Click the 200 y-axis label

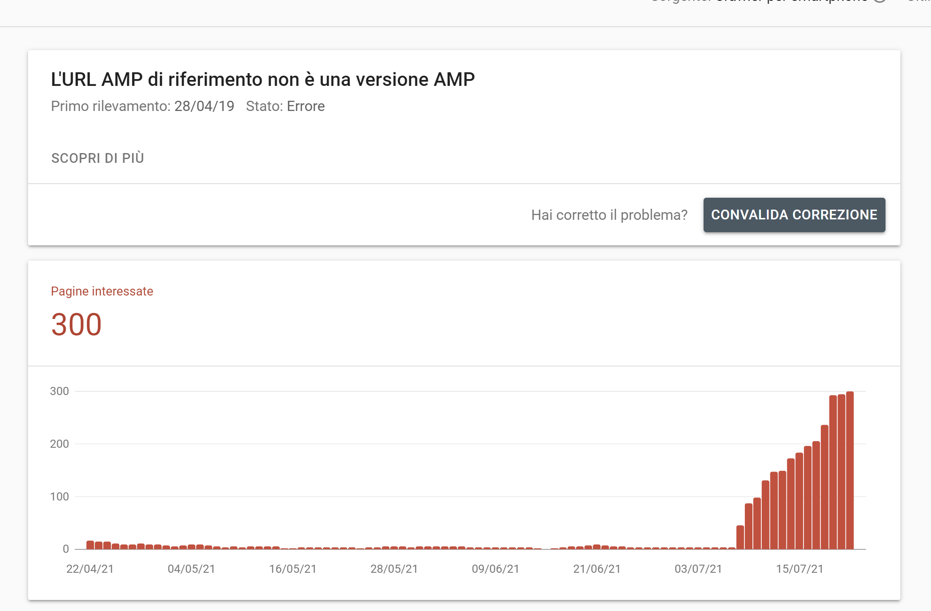click(x=60, y=444)
